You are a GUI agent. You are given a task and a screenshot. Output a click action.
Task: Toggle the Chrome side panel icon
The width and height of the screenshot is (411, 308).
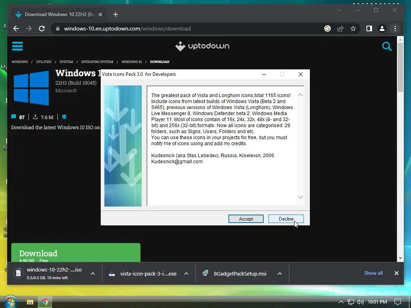369,28
